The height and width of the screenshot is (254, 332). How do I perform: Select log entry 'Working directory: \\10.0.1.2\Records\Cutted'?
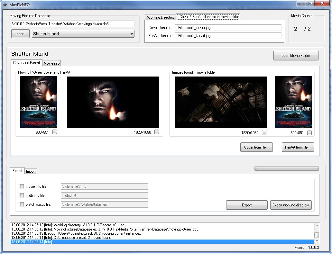pyautogui.click(x=162, y=225)
